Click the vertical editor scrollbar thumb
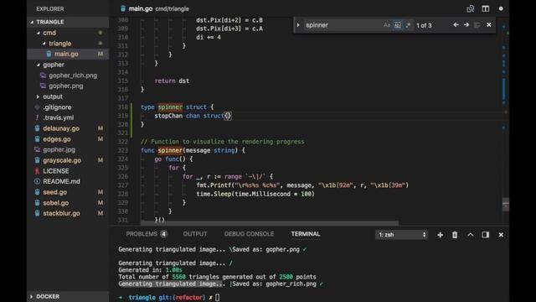The image size is (536, 302). pyautogui.click(x=506, y=205)
